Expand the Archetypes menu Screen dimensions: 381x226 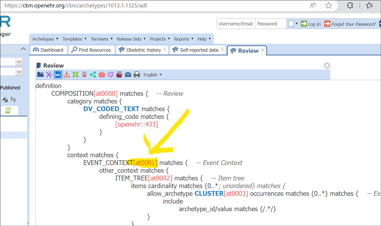[x=45, y=39]
